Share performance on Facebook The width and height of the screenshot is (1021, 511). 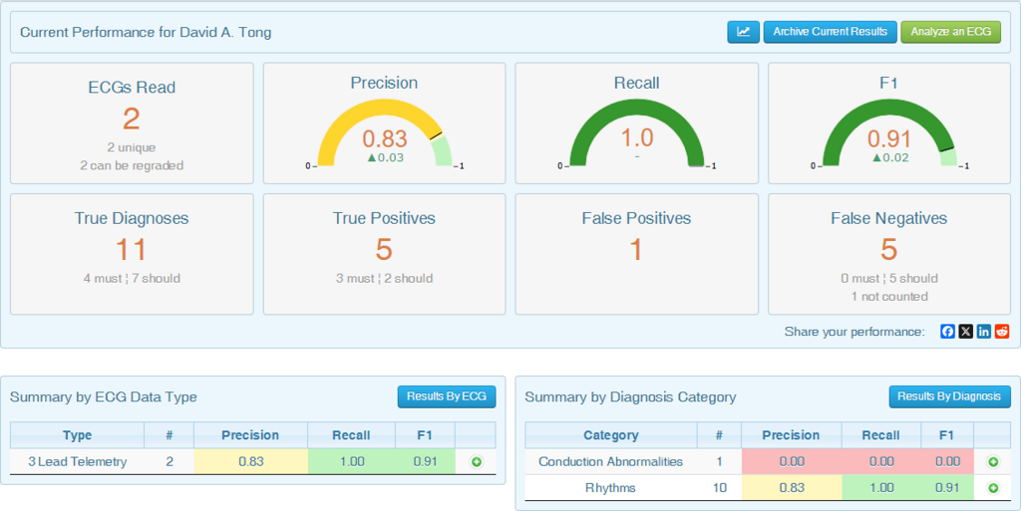947,332
